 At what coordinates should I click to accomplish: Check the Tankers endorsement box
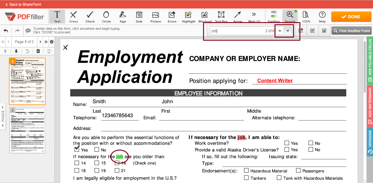(247, 178)
